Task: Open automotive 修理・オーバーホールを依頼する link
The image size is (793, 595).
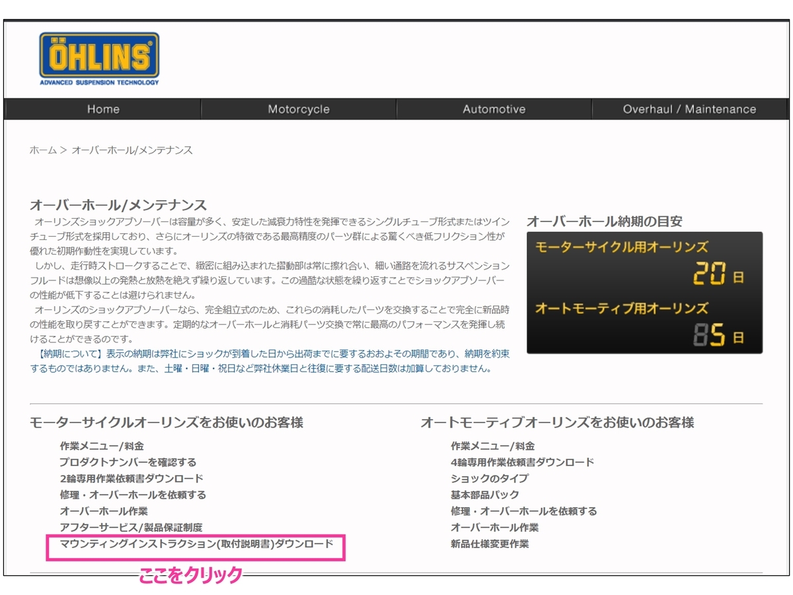Action: coord(524,511)
